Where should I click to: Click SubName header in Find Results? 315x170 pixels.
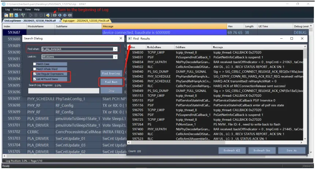193,47
